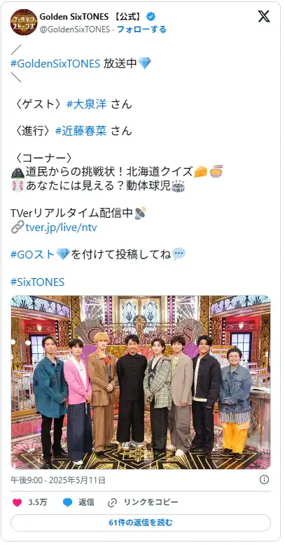Click the blue verified badge icon
Viewport: 285px width, 545px height.
point(151,16)
